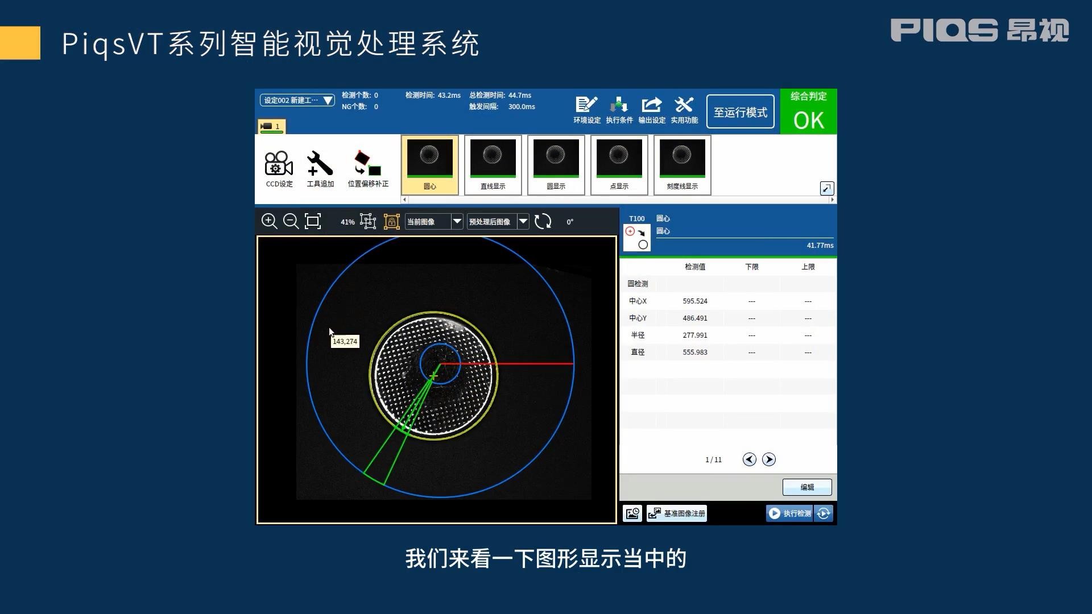This screenshot has width=1092, height=614.
Task: Click the 半径 value 277.991
Action: coord(695,335)
